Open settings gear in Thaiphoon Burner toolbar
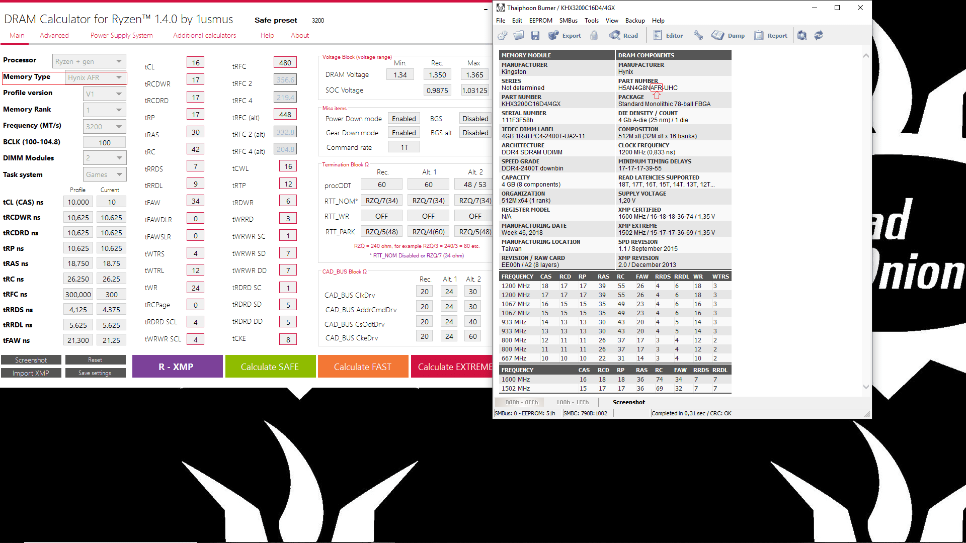 pyautogui.click(x=502, y=35)
